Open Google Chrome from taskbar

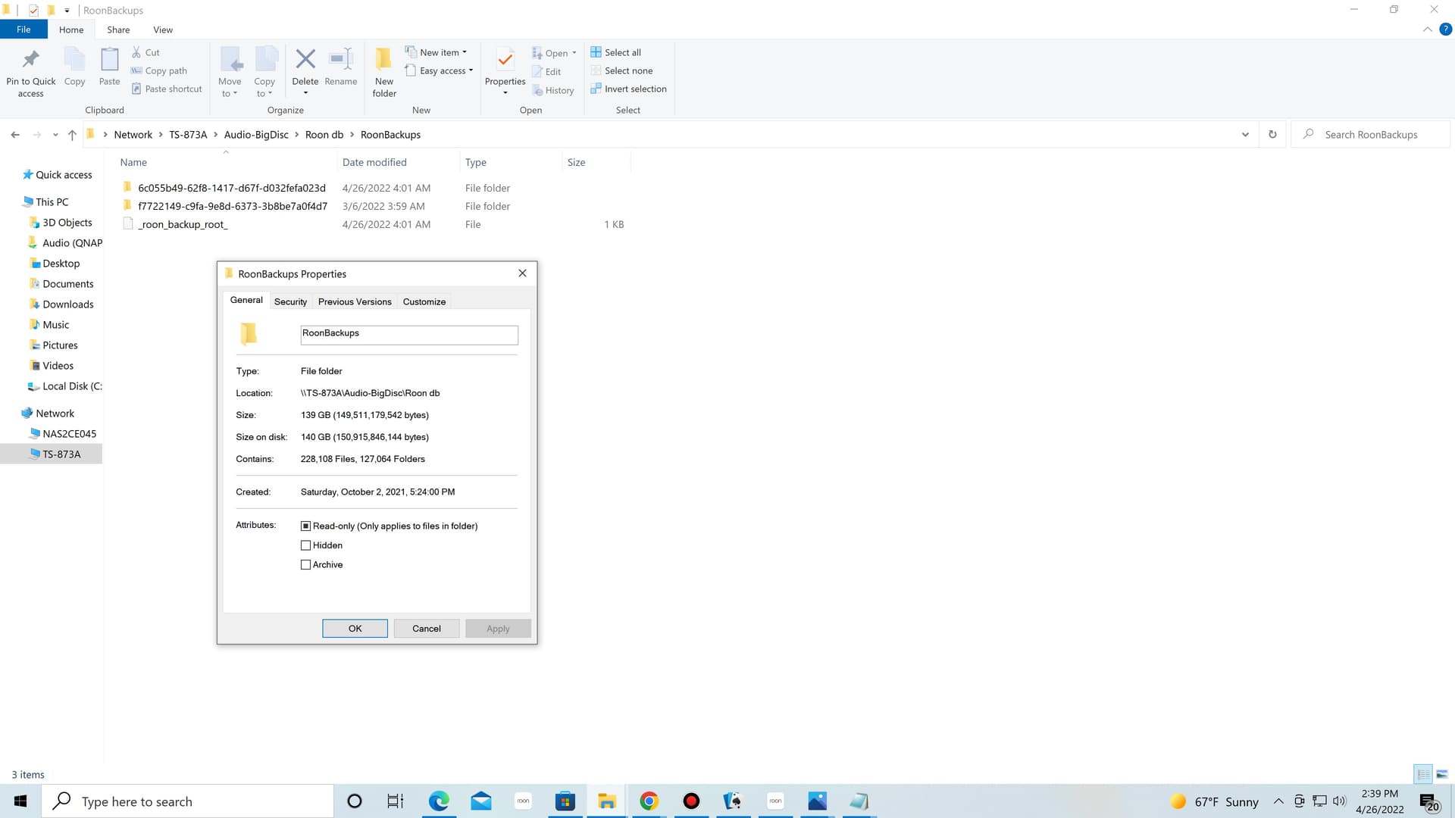(x=649, y=801)
